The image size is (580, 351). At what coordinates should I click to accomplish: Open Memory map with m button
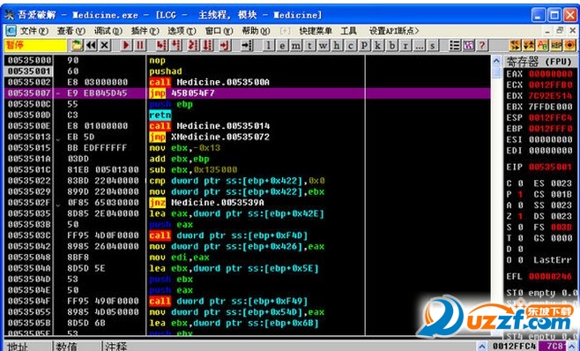click(296, 45)
